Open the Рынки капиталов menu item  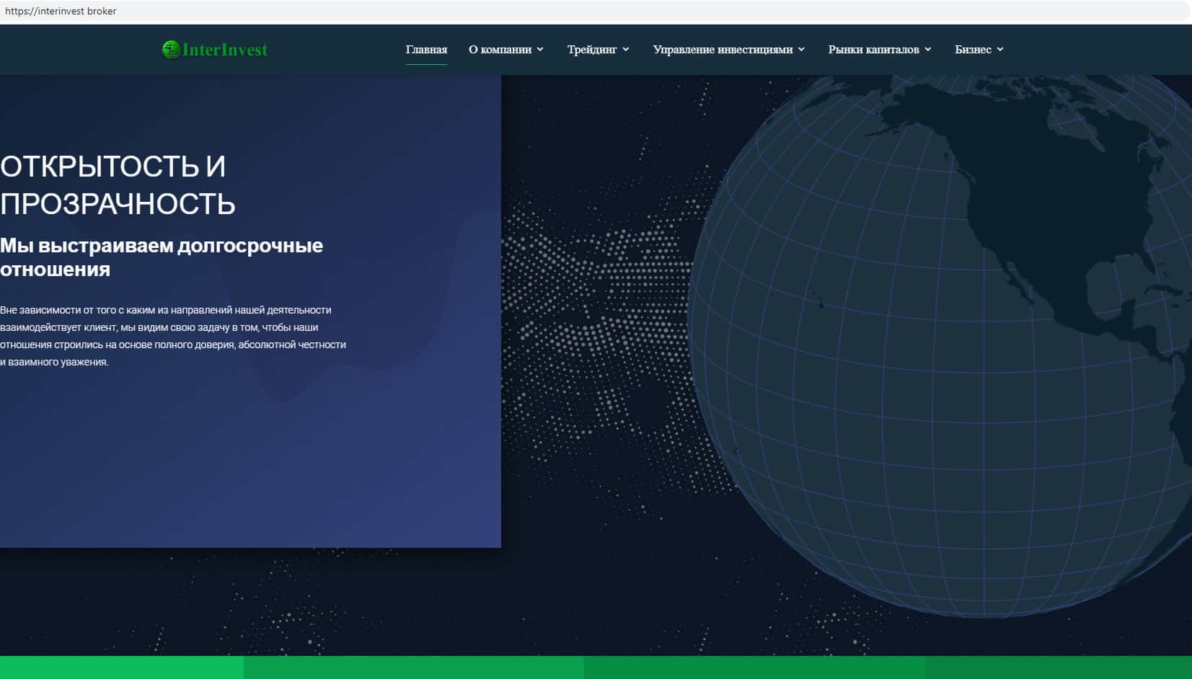point(873,50)
